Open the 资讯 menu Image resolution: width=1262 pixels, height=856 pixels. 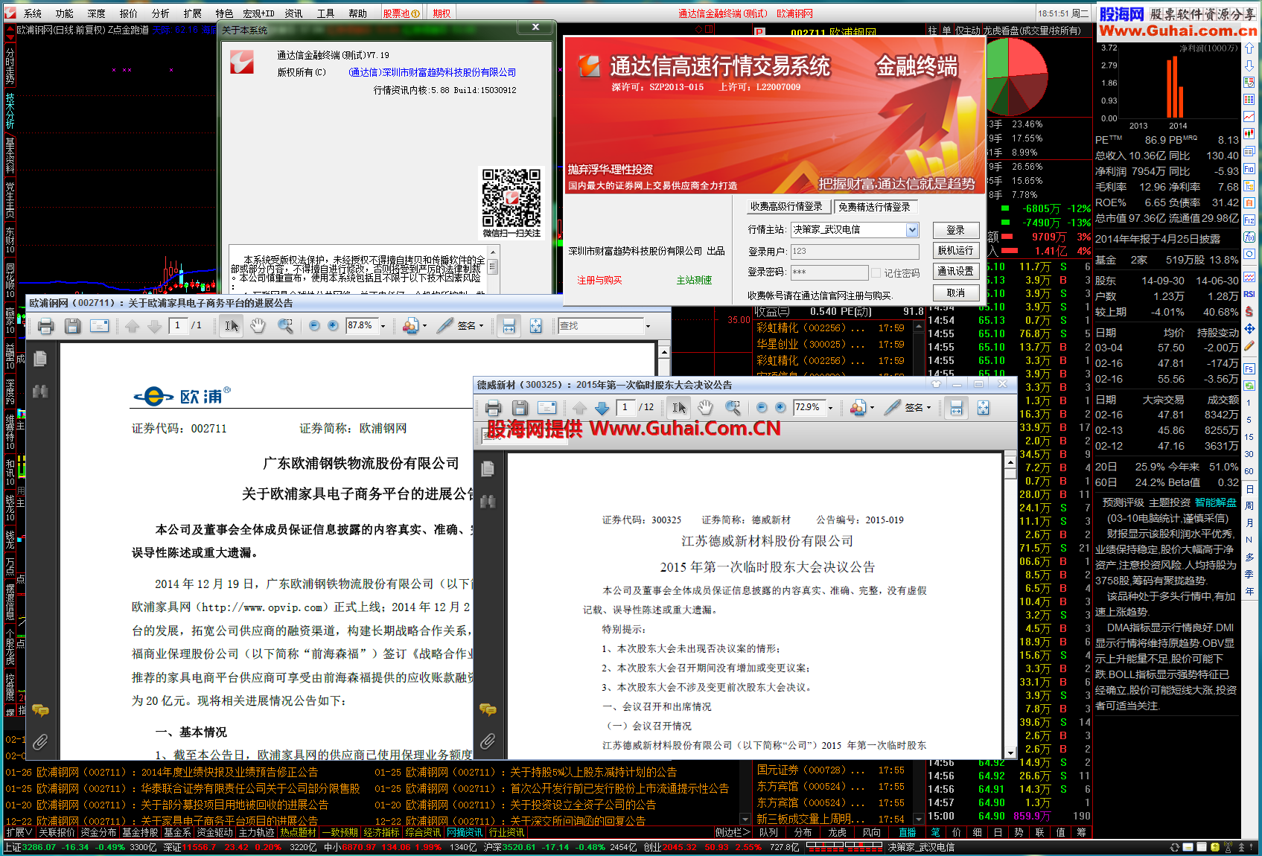tap(293, 13)
